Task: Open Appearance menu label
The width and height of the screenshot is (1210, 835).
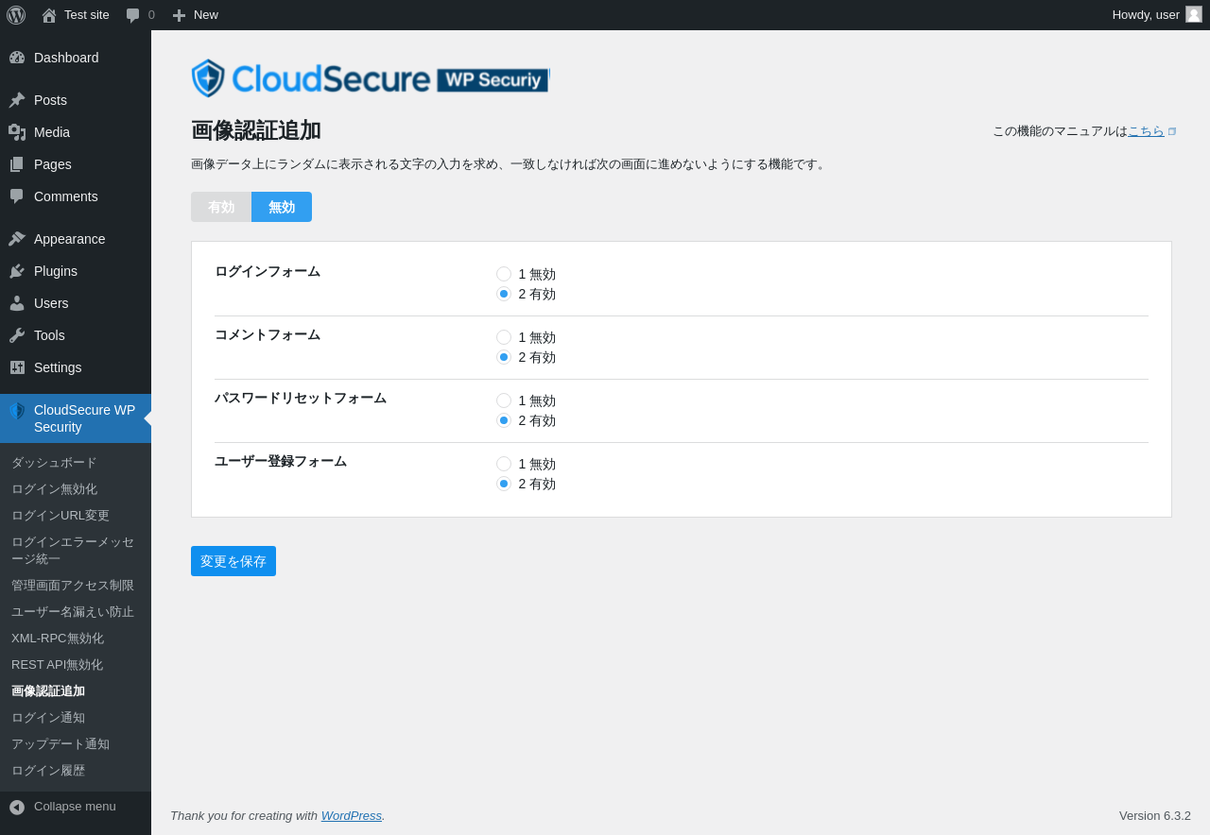Action: click(70, 239)
